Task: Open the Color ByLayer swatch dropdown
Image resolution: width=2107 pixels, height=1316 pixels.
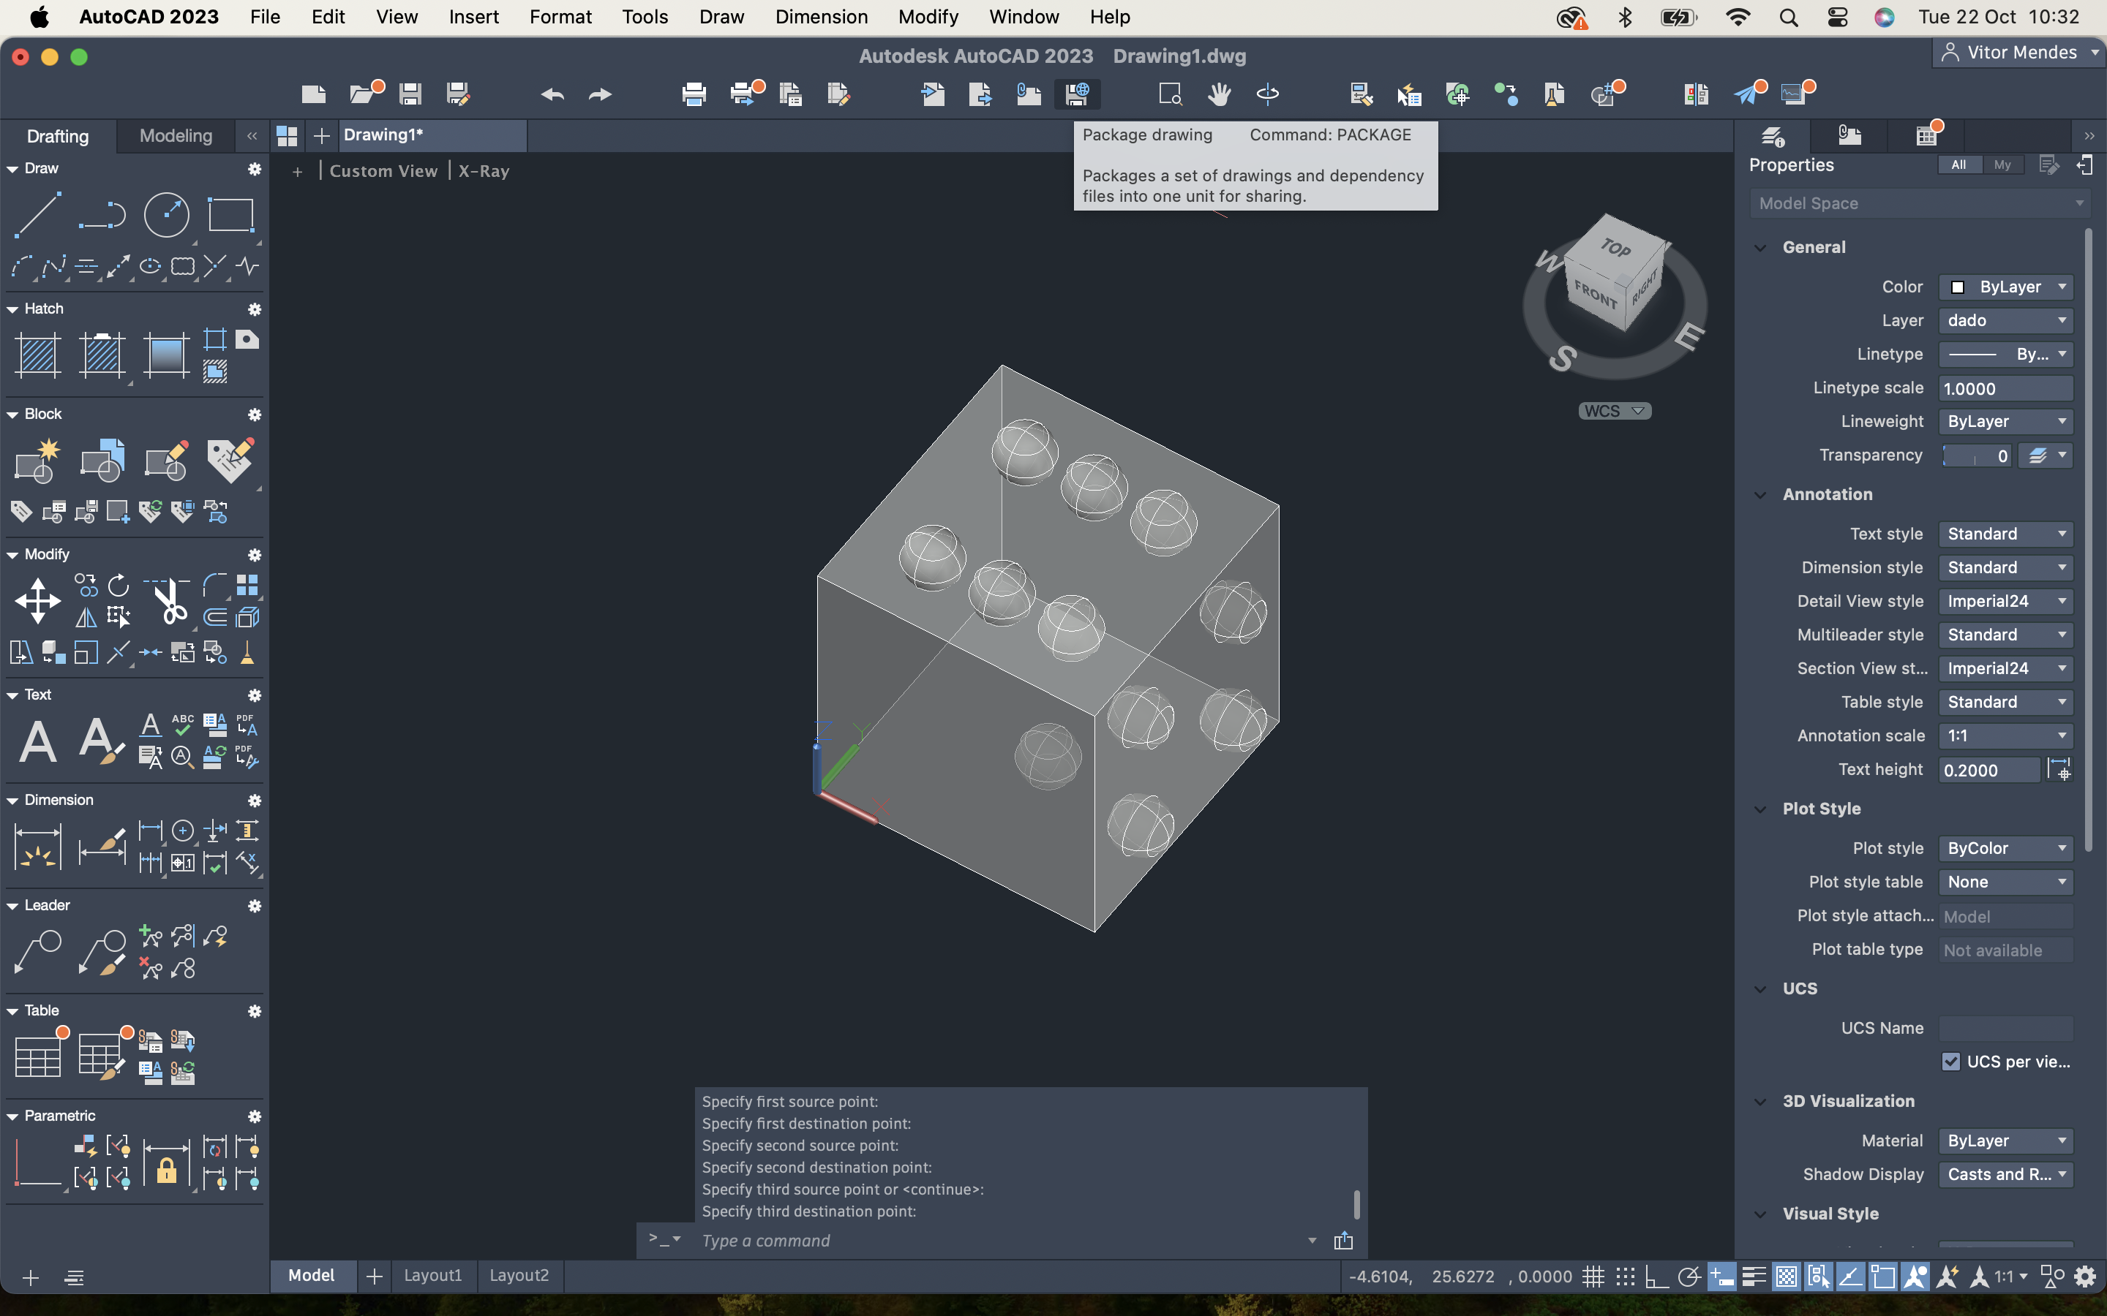Action: coord(2006,287)
